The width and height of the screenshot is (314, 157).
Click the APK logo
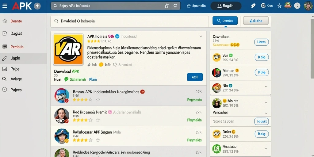point(22,6)
